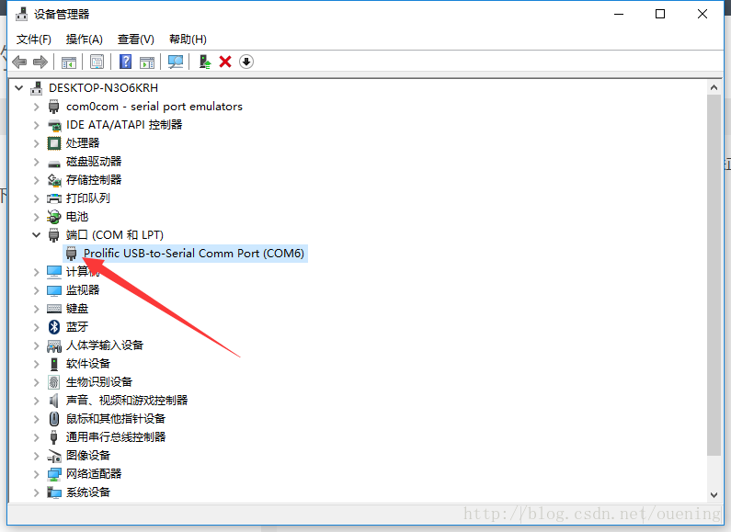Expand the 监视器 category
The height and width of the screenshot is (532, 731).
pyautogui.click(x=37, y=290)
